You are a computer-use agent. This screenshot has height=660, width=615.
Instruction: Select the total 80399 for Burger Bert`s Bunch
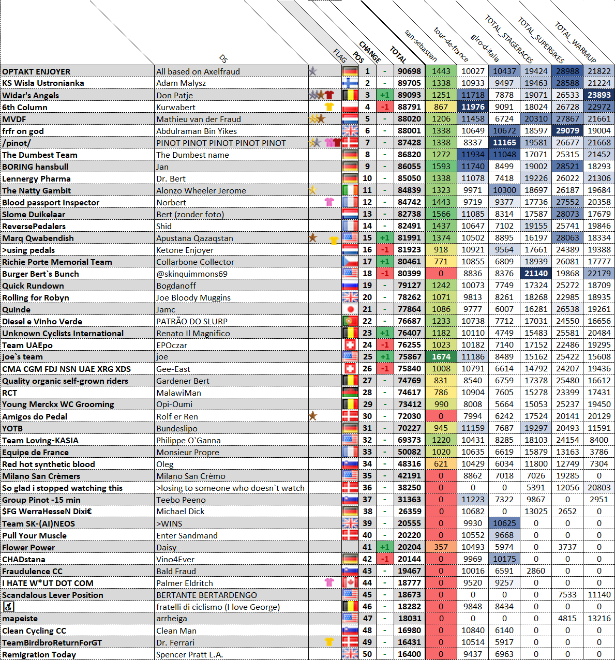click(x=409, y=273)
